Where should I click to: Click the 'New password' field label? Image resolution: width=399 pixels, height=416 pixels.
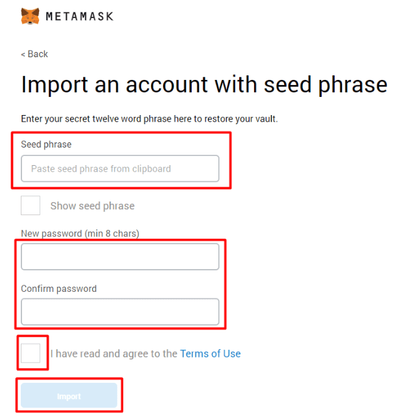tap(51, 233)
